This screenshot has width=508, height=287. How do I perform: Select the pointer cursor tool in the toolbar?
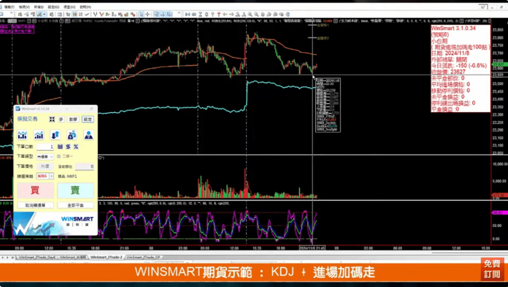click(141, 14)
